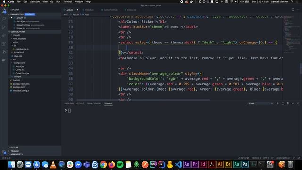The image size is (302, 170).
Task: Open the terminal shell selector dropdown
Action: pos(260,103)
